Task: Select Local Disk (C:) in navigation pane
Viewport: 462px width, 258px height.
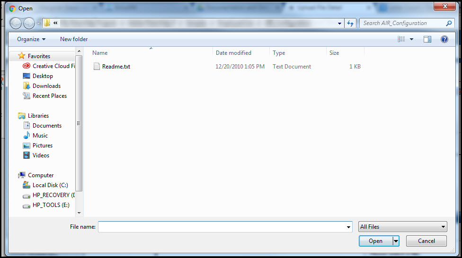Action: click(x=50, y=185)
